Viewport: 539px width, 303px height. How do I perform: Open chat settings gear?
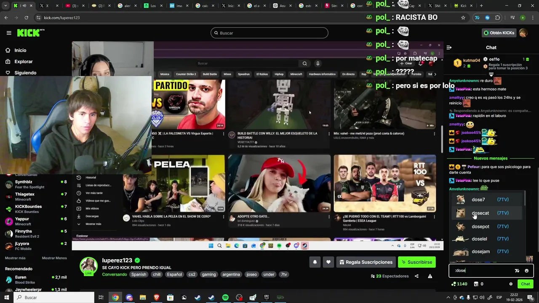(511, 284)
